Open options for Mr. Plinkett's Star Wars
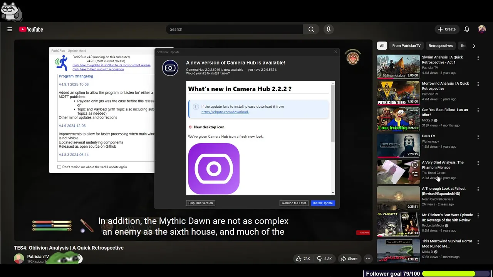 pos(478,215)
